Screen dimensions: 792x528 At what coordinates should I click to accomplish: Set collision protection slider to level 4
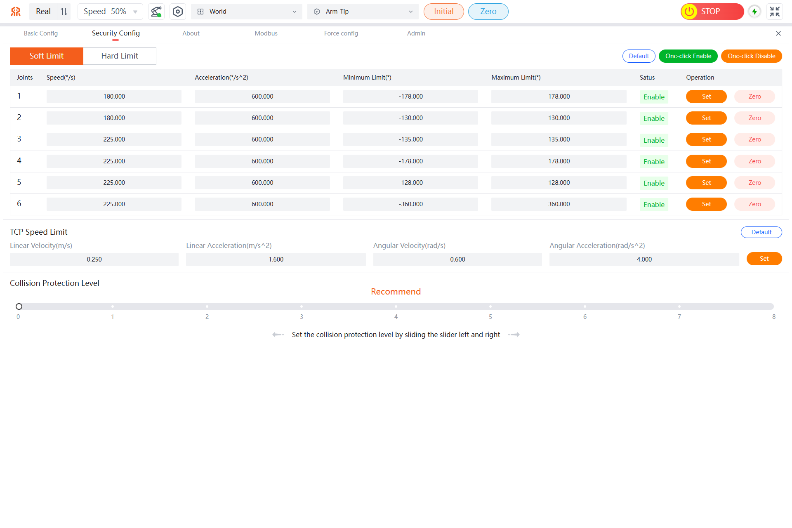point(396,306)
